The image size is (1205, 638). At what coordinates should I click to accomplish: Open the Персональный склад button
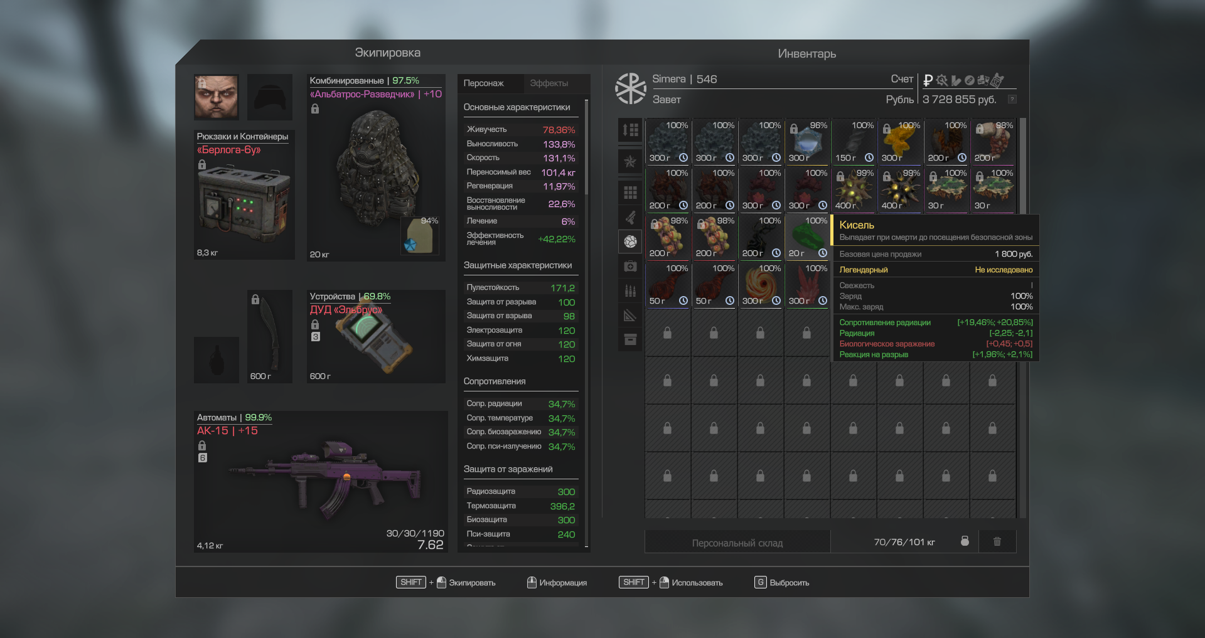tap(737, 542)
